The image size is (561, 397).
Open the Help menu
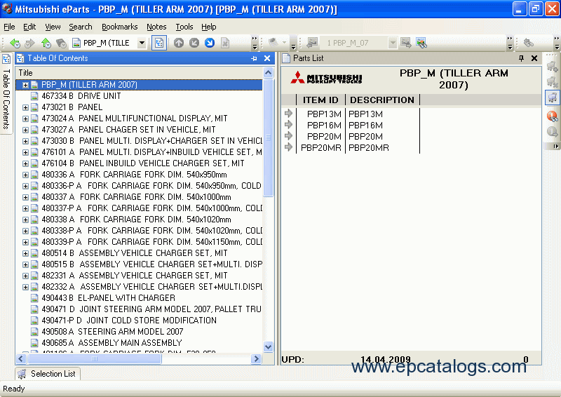(x=208, y=27)
